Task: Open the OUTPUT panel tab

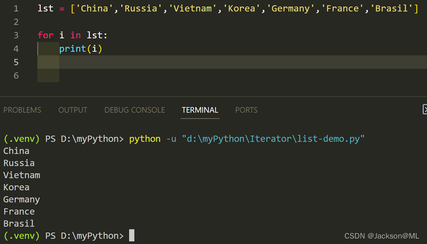Action: click(73, 110)
